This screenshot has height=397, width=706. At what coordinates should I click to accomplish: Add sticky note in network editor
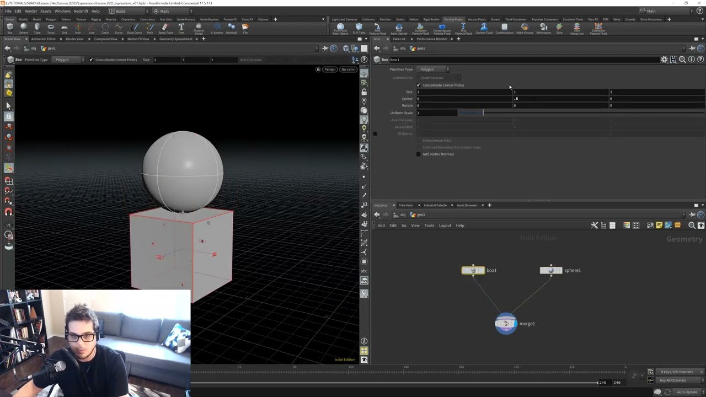(x=659, y=226)
